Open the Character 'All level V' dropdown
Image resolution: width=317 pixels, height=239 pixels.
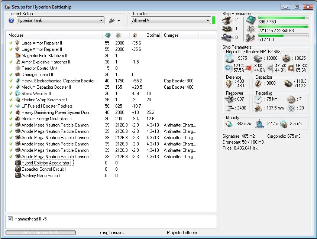tap(171, 20)
